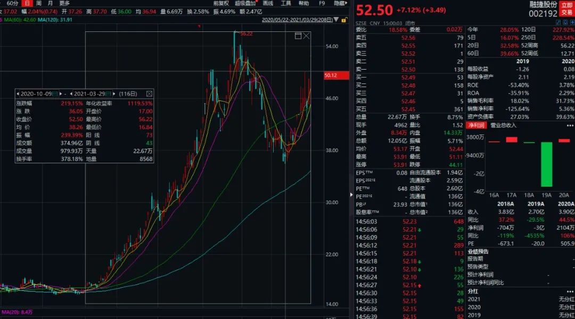Open the 画线 drawing tools menu
Viewport: 575px width, 319px height.
point(268,3)
